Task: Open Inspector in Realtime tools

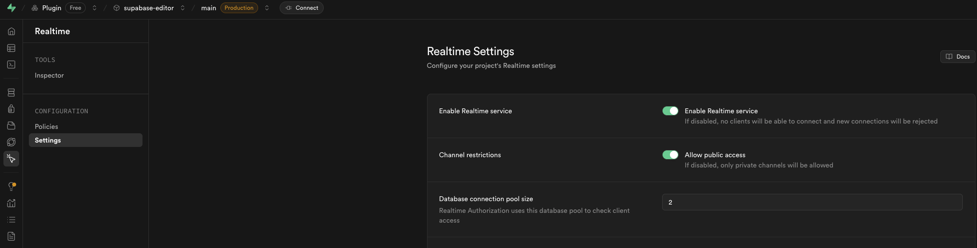Action: (x=49, y=75)
